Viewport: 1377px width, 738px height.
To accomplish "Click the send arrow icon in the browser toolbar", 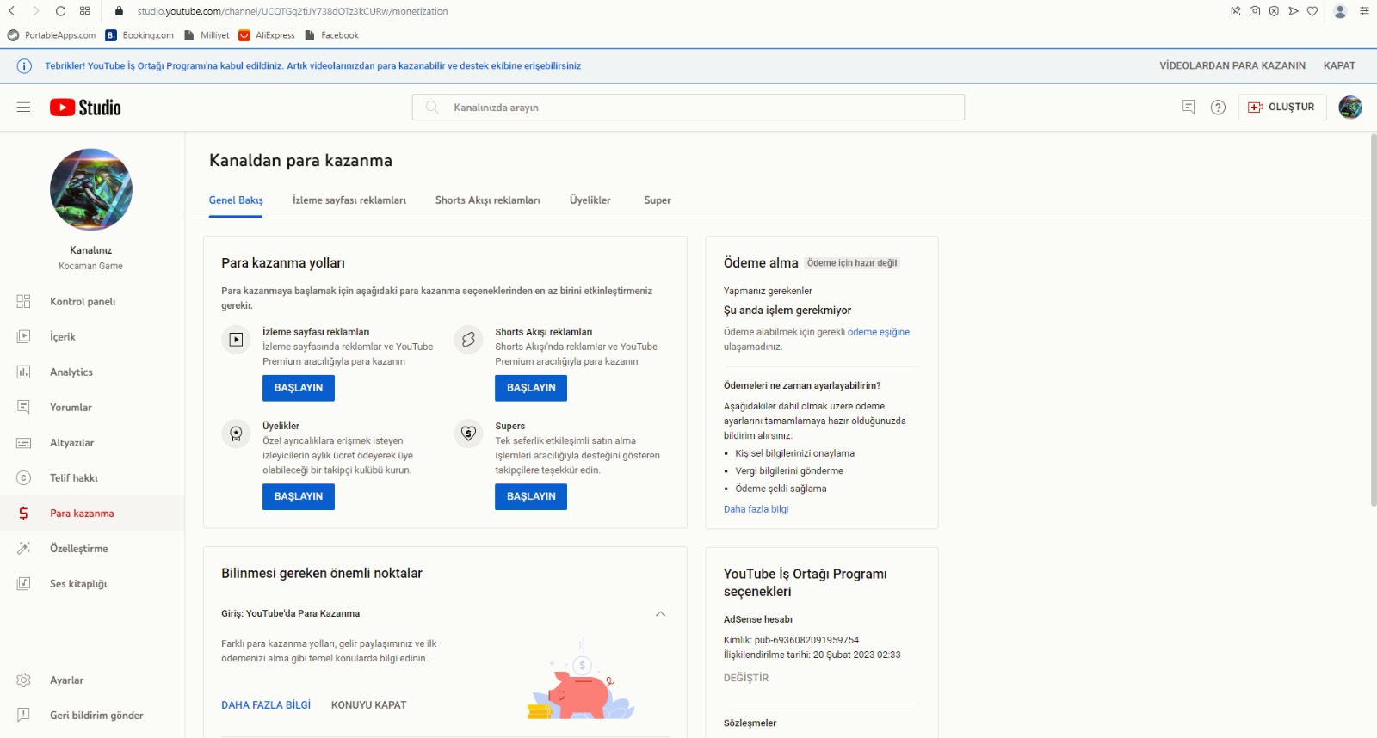I will pyautogui.click(x=1294, y=11).
